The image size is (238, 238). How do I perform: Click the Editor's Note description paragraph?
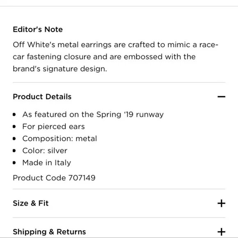[x=115, y=57]
